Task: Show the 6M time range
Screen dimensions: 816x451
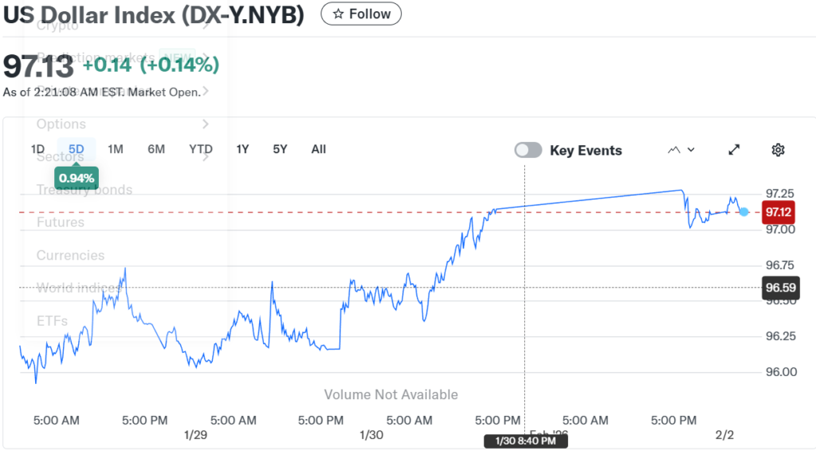Action: tap(156, 149)
